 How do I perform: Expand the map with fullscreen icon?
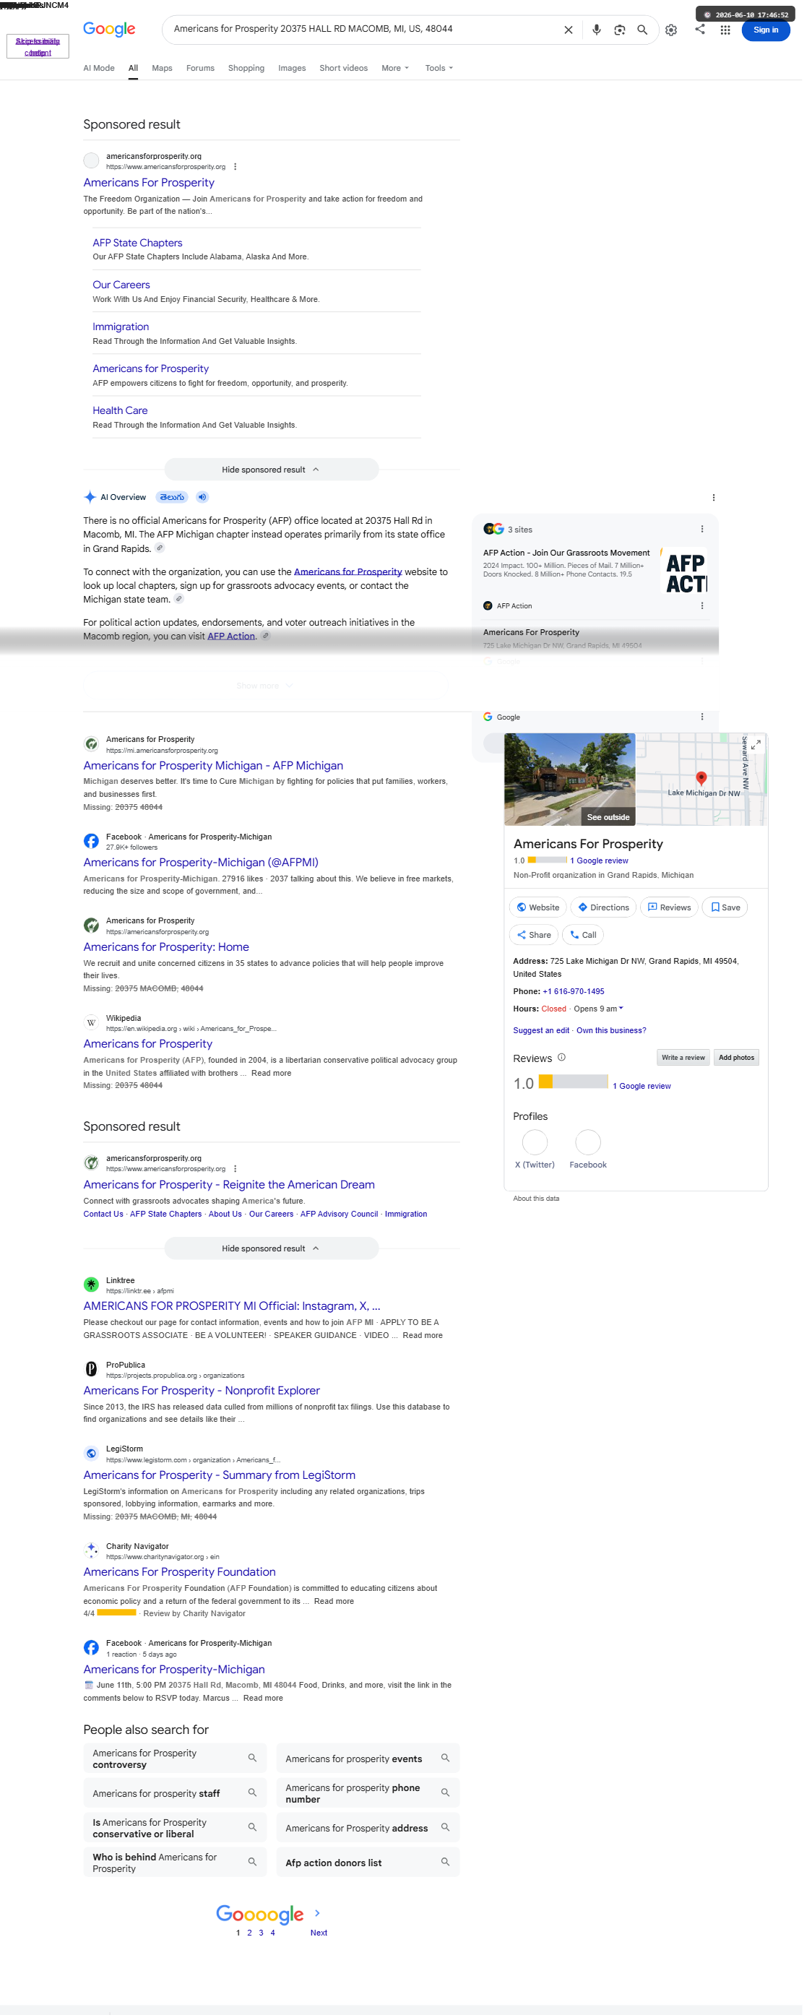755,745
